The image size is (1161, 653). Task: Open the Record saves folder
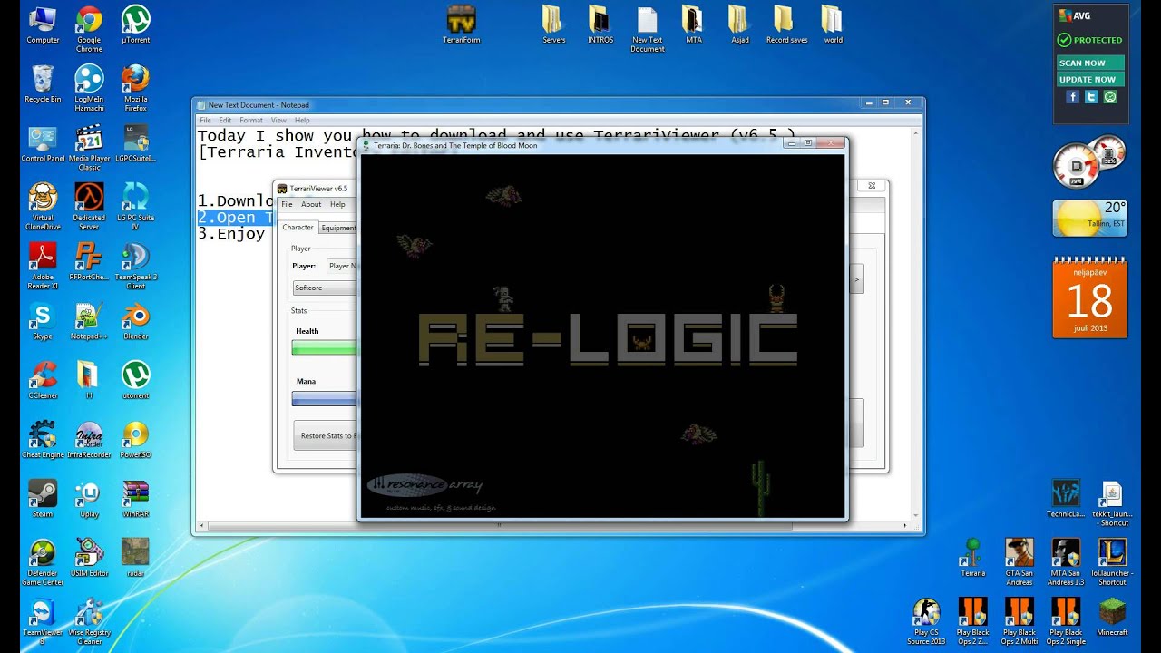pyautogui.click(x=786, y=24)
